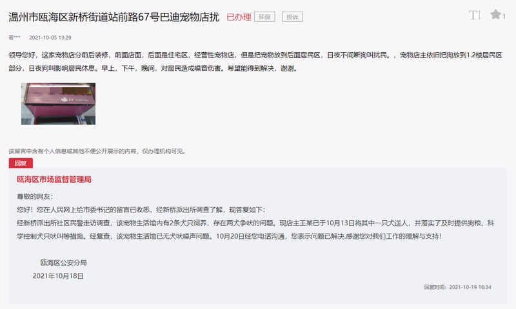516x309 pixels.
Task: Click reply line starting 您好！您在人民网上
Action: tap(141, 209)
